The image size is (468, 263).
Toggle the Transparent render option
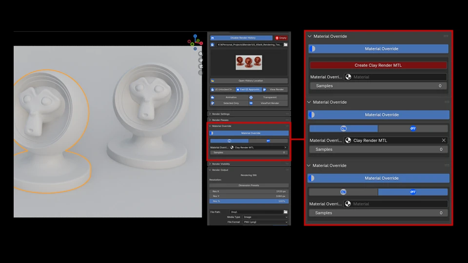268,97
